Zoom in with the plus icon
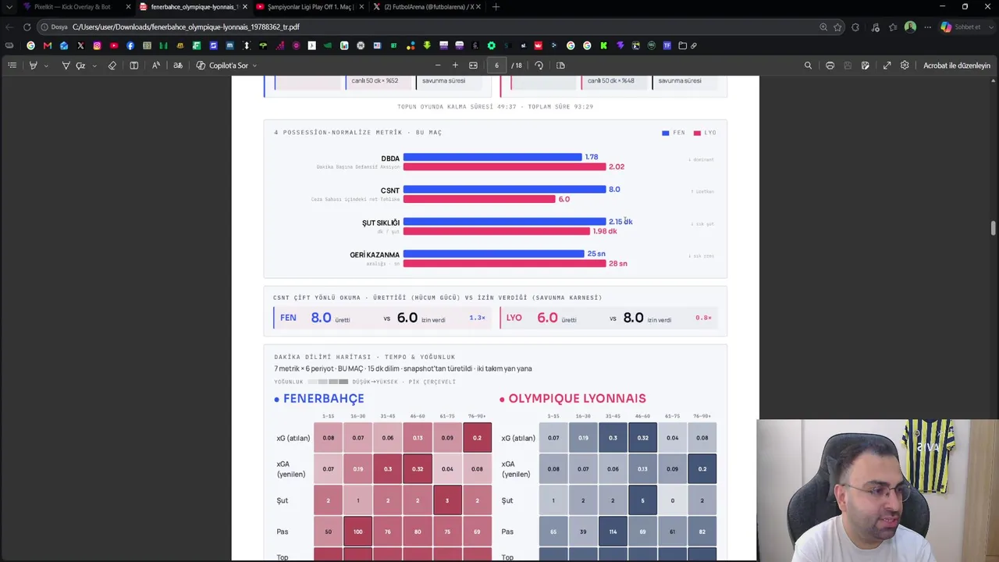The width and height of the screenshot is (999, 562). (x=455, y=66)
